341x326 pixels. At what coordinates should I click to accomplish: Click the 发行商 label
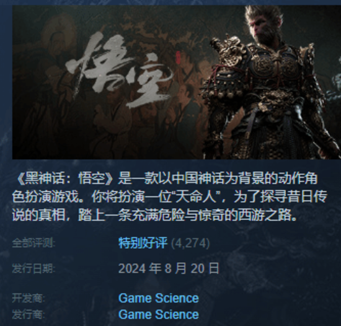pos(29,315)
